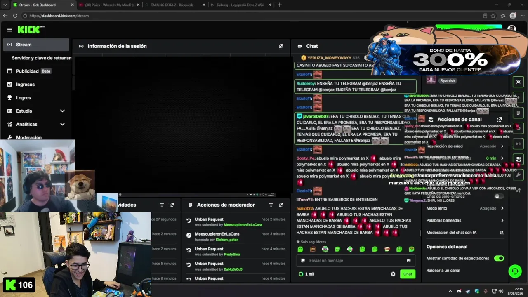Screen dimensions: 528x297
Task: Expand the Estudio sidebar section
Action: [62, 111]
